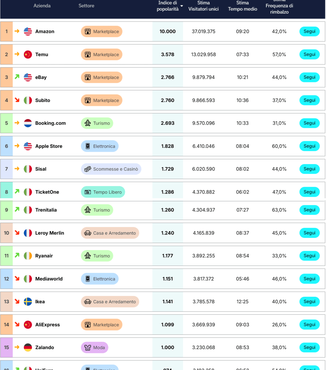
Task: Click the green up-arrow trend icon for eBay
Action: click(x=17, y=77)
